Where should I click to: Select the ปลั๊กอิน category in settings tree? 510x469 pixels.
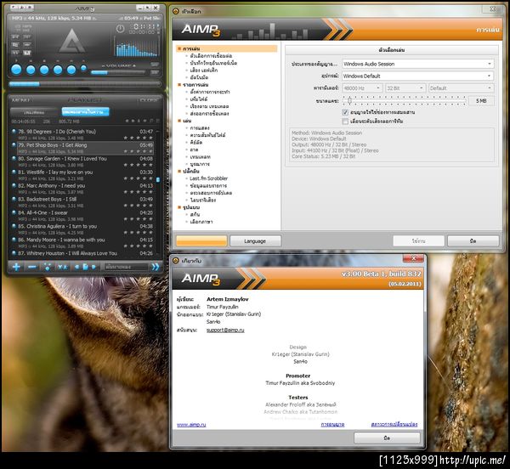tap(191, 172)
